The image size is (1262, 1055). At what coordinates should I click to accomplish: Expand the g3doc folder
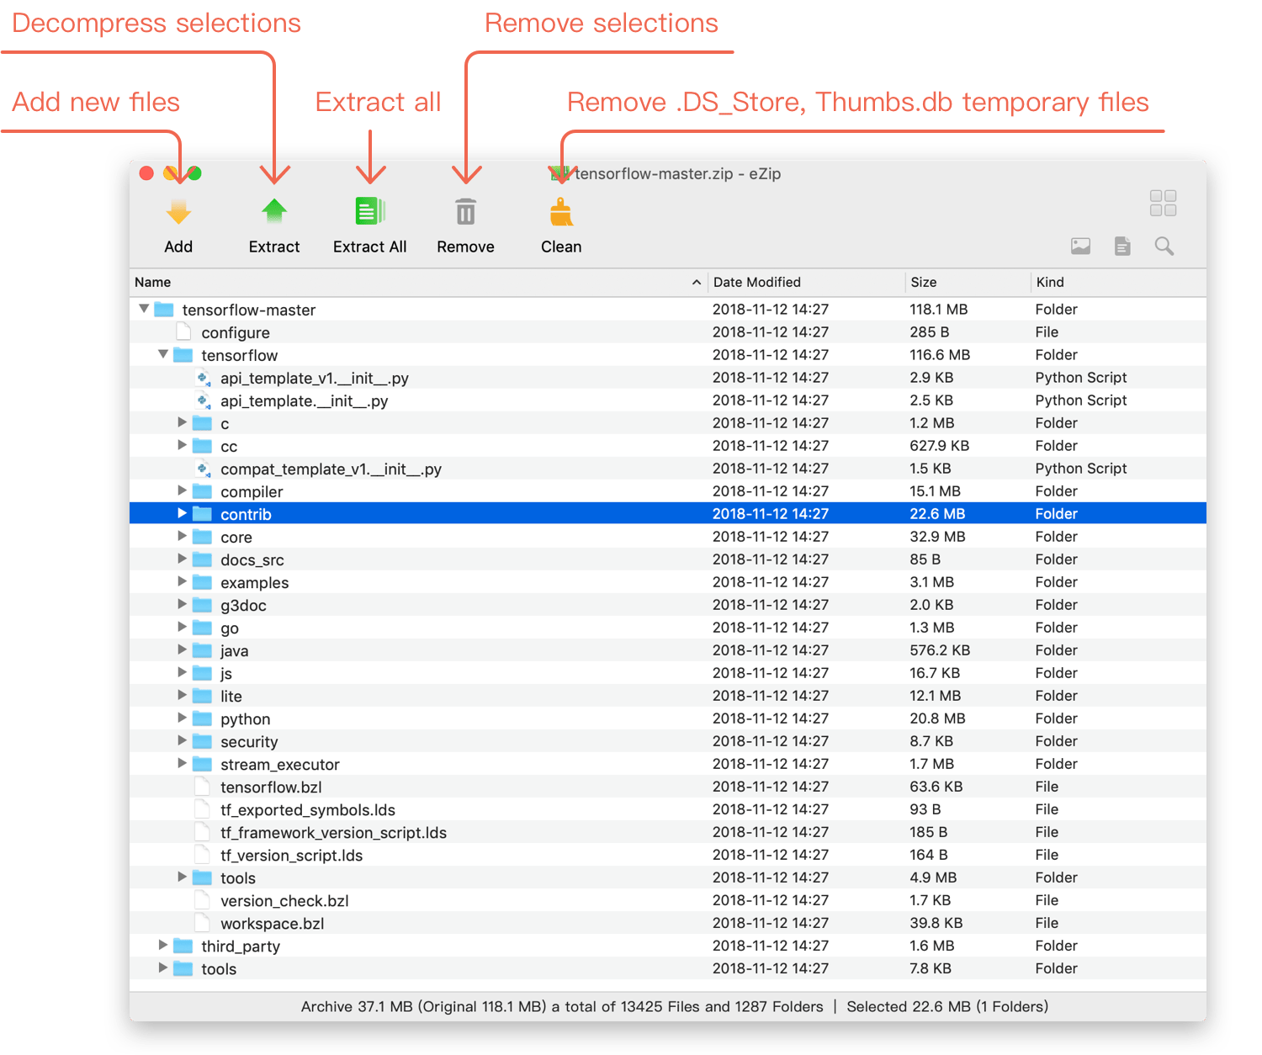tap(182, 604)
